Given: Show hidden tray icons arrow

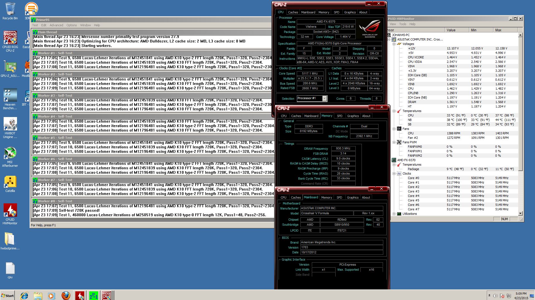Looking at the screenshot, I should click(489, 296).
